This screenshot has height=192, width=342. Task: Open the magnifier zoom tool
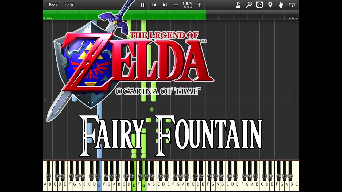[x=249, y=5]
